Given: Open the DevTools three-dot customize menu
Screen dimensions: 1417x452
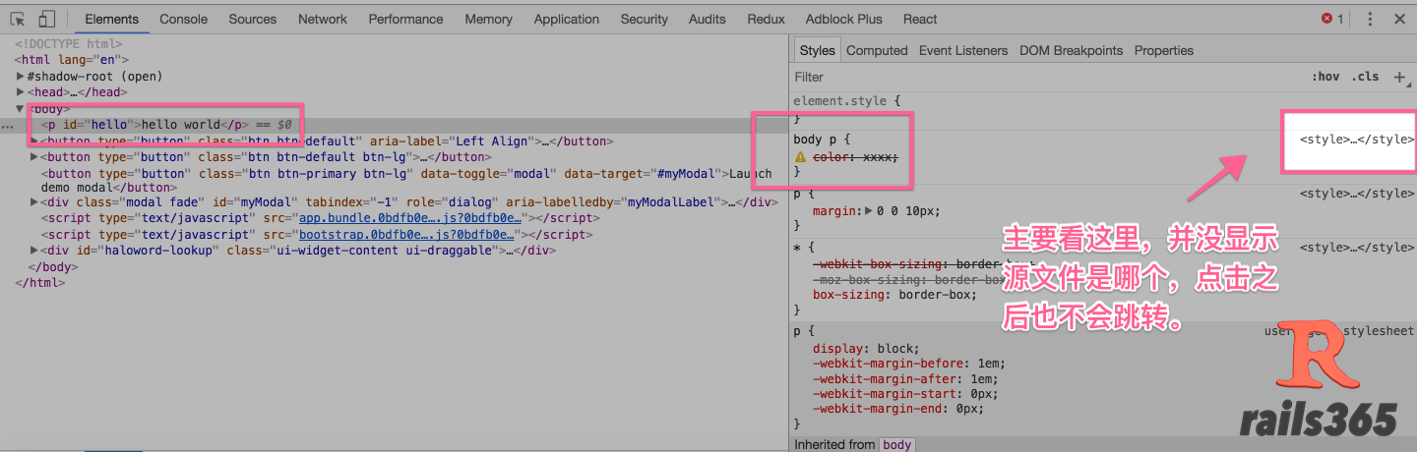Looking at the screenshot, I should (x=1370, y=19).
